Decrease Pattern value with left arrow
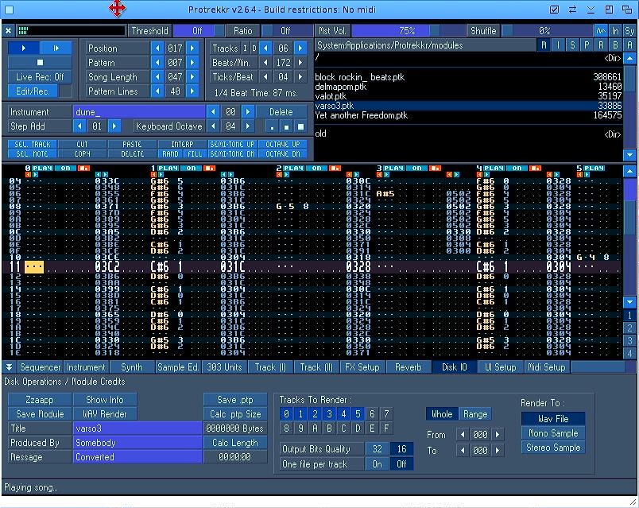Screen dimensions: 639x508 tap(157, 62)
